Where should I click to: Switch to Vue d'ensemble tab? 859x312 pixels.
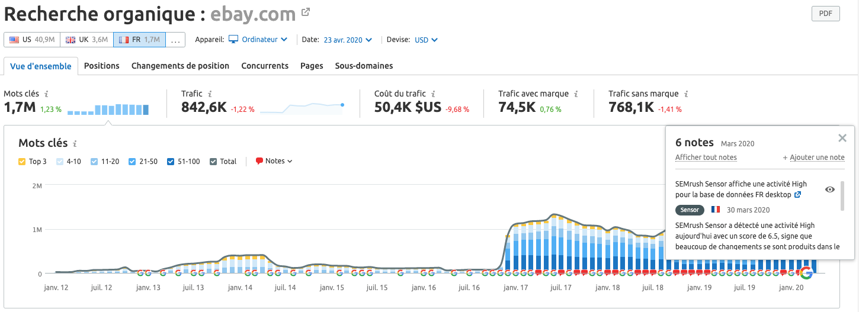point(41,66)
